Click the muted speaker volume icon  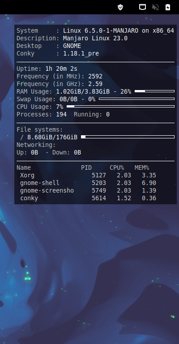155,7
